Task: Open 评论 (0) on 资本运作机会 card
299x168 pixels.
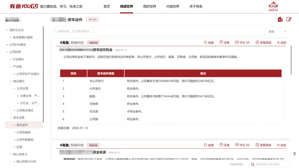Action: (x=242, y=42)
